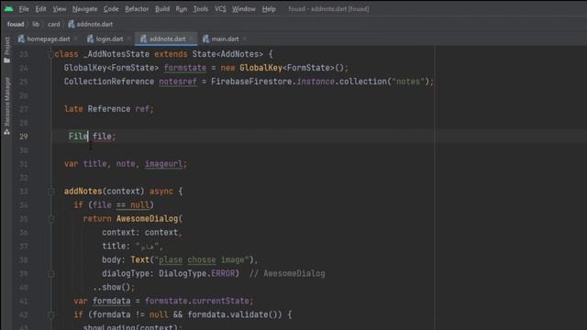Click formstate.currentState expression
This screenshot has width=587, height=330.
(197, 301)
